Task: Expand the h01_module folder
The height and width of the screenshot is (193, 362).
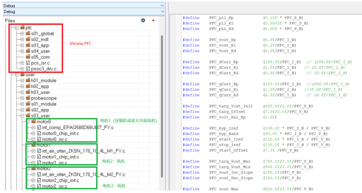Action: click(22, 80)
